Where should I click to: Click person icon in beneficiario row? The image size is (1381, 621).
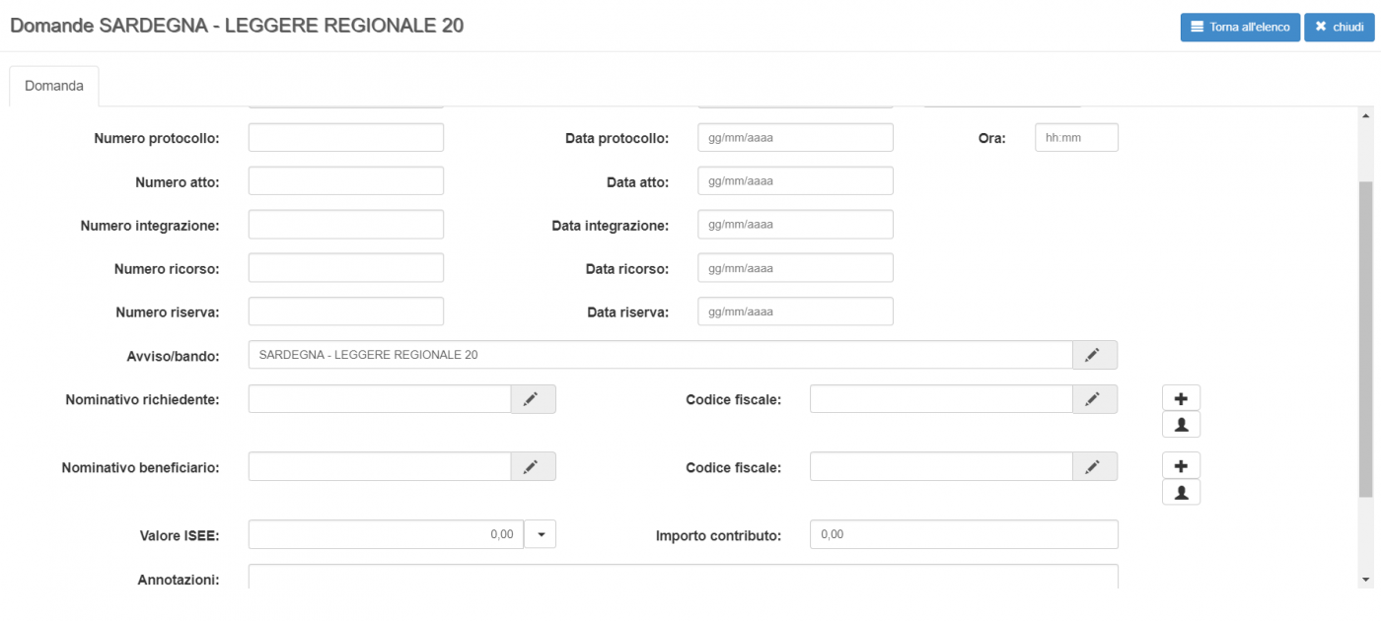pyautogui.click(x=1181, y=492)
